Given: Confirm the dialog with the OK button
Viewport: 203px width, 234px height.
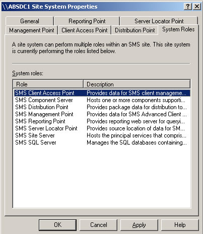Looking at the screenshot, I should tap(57, 225).
